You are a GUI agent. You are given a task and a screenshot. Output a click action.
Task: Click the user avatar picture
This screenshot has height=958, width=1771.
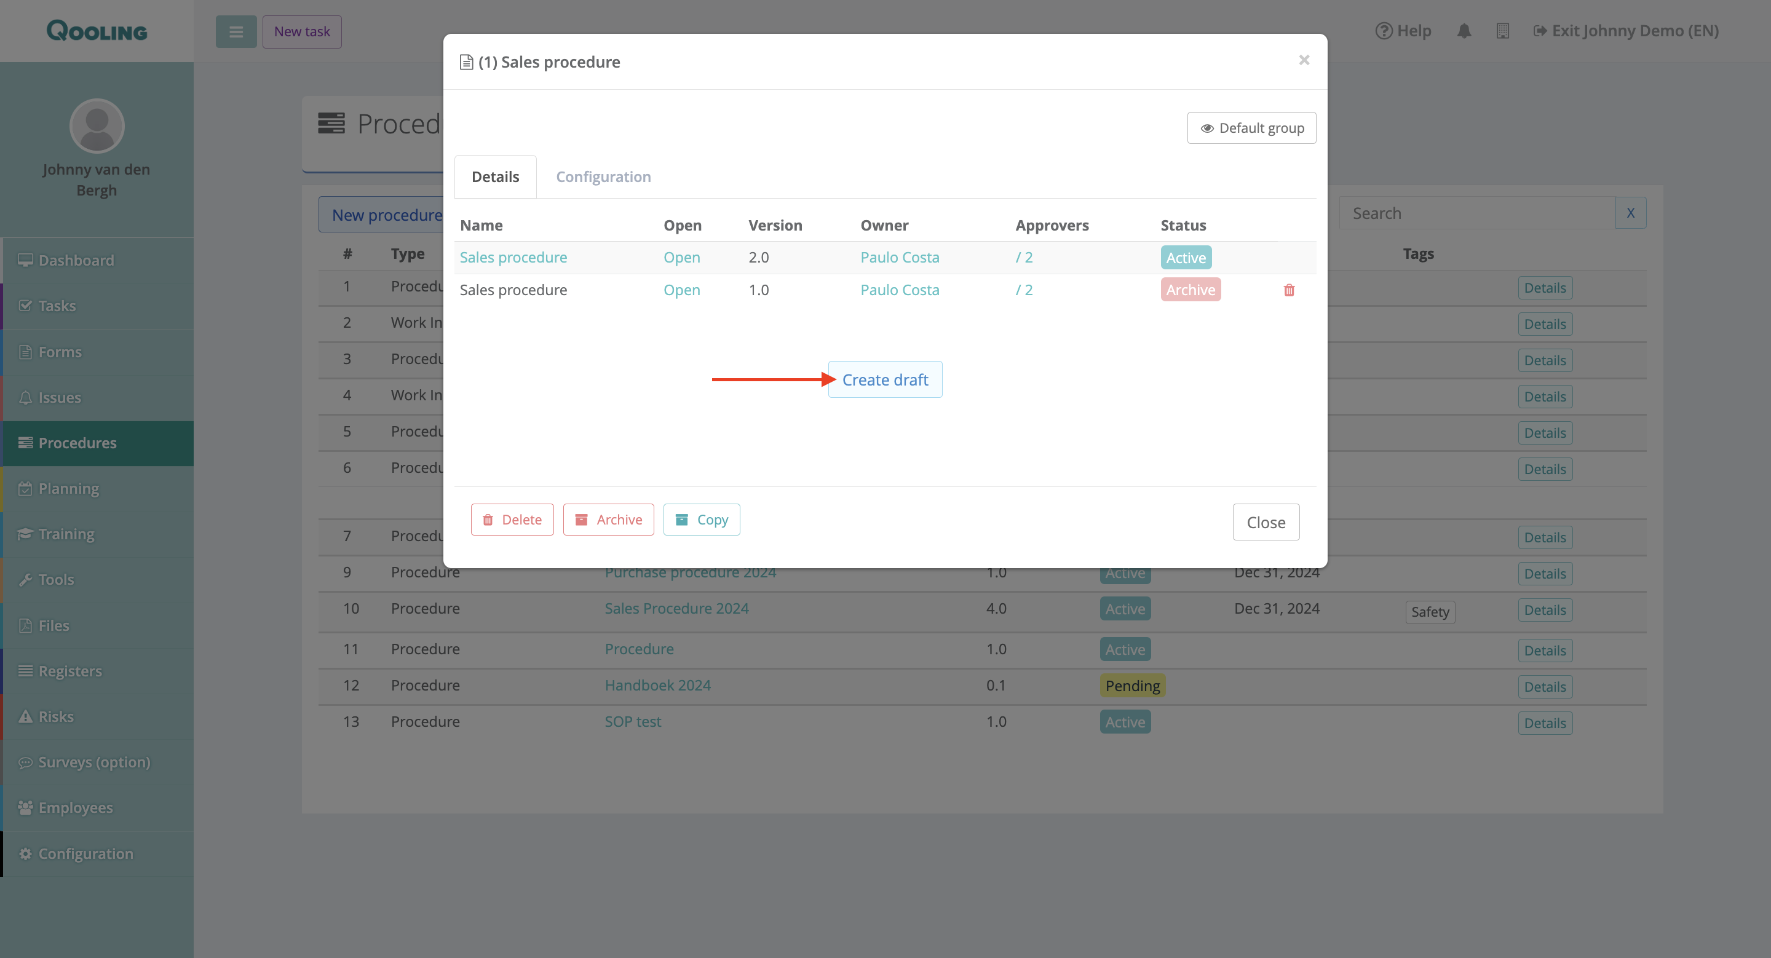pos(97,126)
